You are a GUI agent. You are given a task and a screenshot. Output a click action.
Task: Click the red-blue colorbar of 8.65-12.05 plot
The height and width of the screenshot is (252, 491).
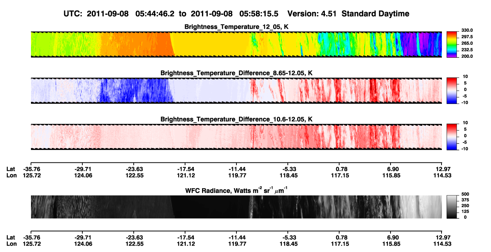(452, 91)
